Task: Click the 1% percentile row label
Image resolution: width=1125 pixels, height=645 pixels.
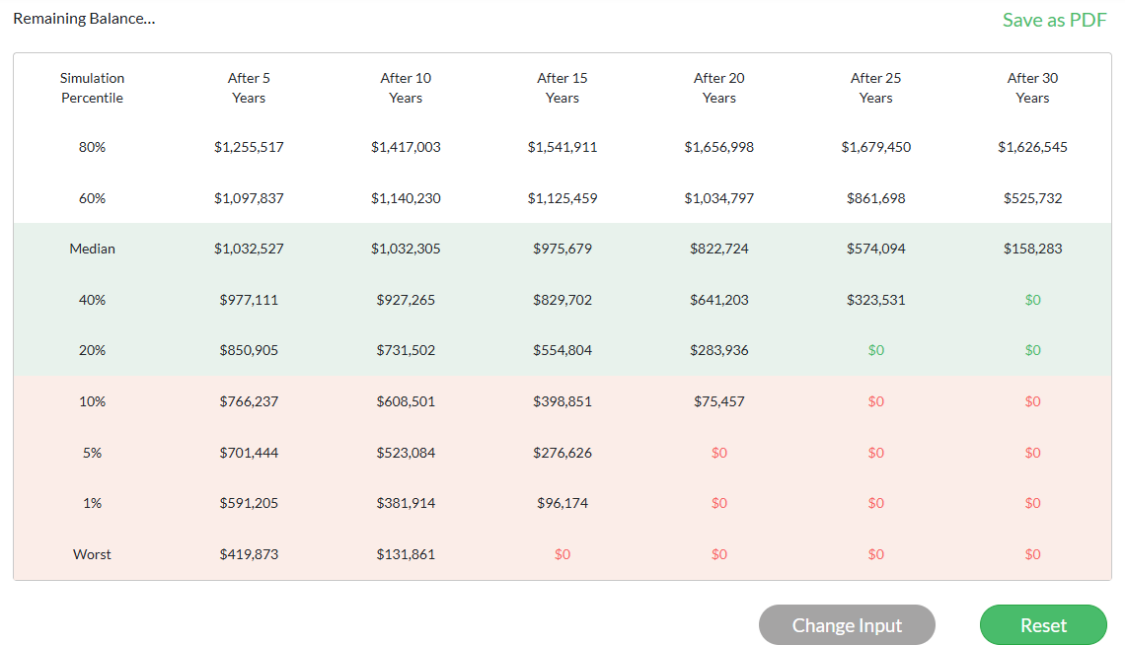Action: click(x=92, y=503)
